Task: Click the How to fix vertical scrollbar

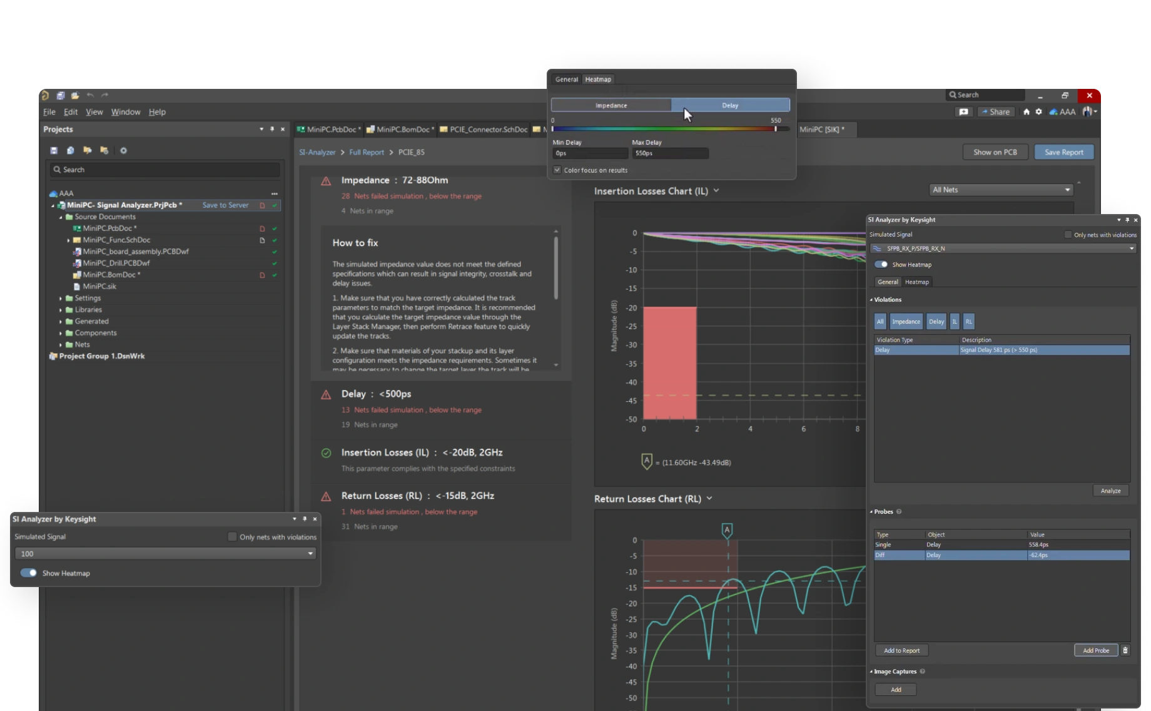Action: (x=555, y=268)
